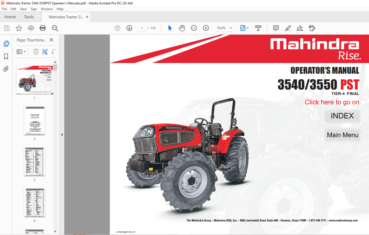Go to previous page arrow
Image resolution: width=369 pixels, height=235 pixels.
pos(117,28)
